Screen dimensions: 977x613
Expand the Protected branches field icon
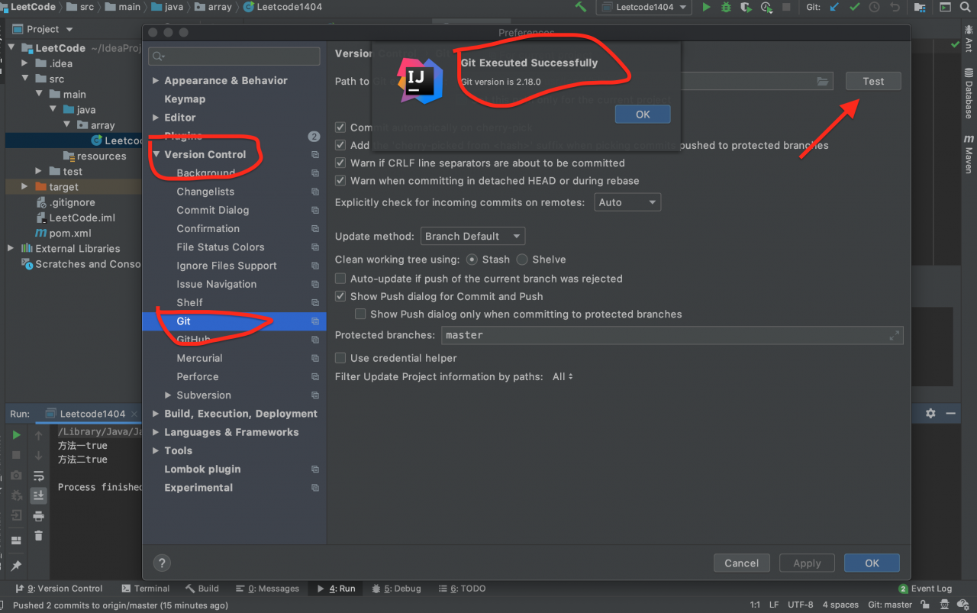coord(895,335)
